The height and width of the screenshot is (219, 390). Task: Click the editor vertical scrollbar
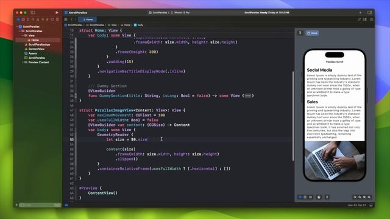tap(293, 116)
